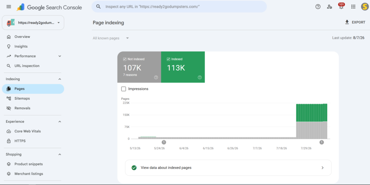Screen dimensions: 370x185
Task: Click the dumpster truck property icon
Action: click(10, 23)
